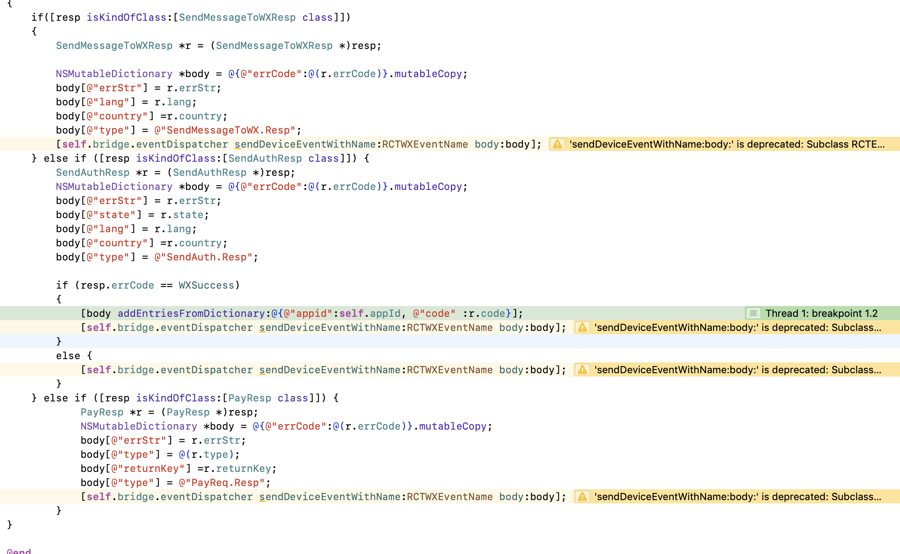Click warning icon after SendMessageToWX.Resp dispatch line

coord(557,144)
